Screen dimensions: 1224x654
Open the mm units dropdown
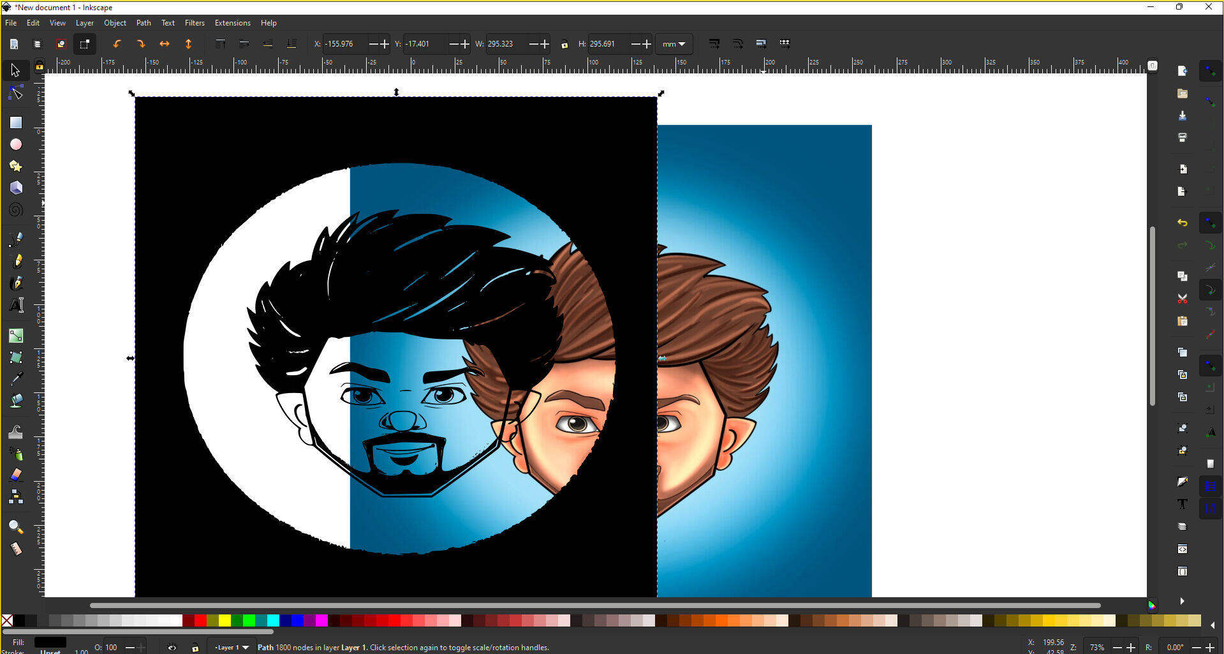click(674, 44)
